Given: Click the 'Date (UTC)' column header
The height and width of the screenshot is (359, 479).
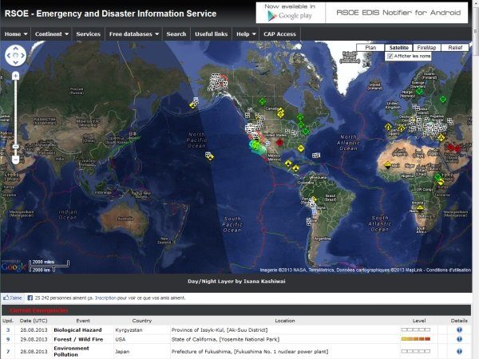Looking at the screenshot, I should tap(34, 321).
